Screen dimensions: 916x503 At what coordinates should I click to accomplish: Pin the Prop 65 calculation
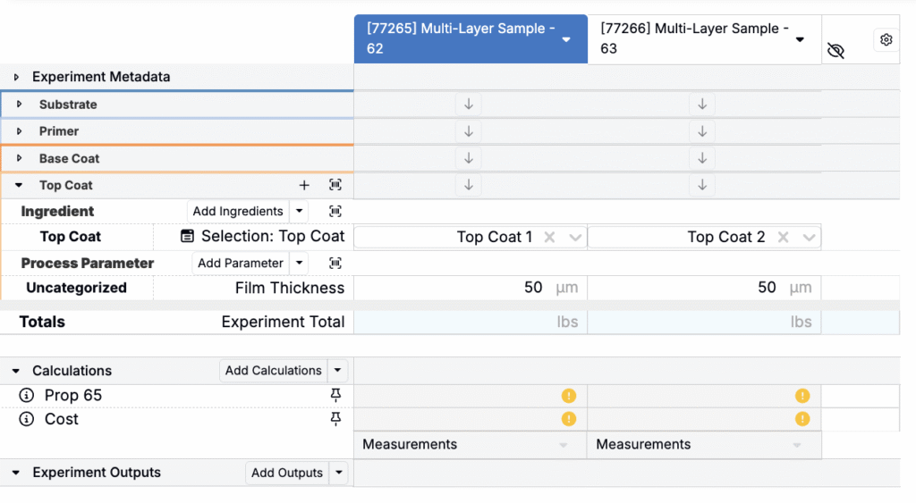[335, 395]
